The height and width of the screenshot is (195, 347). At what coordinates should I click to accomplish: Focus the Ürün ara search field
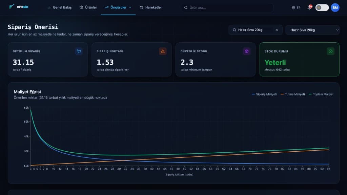pos(227,7)
